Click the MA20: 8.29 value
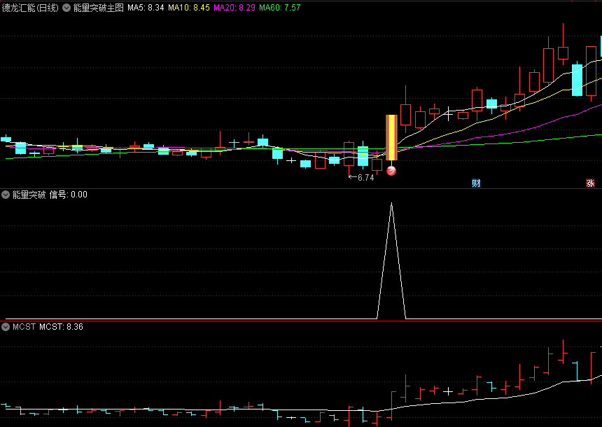This screenshot has height=427, width=602. [234, 8]
